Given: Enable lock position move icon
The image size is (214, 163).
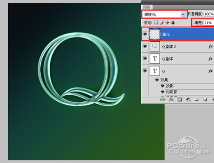Looking at the screenshot, I should click(x=167, y=22).
